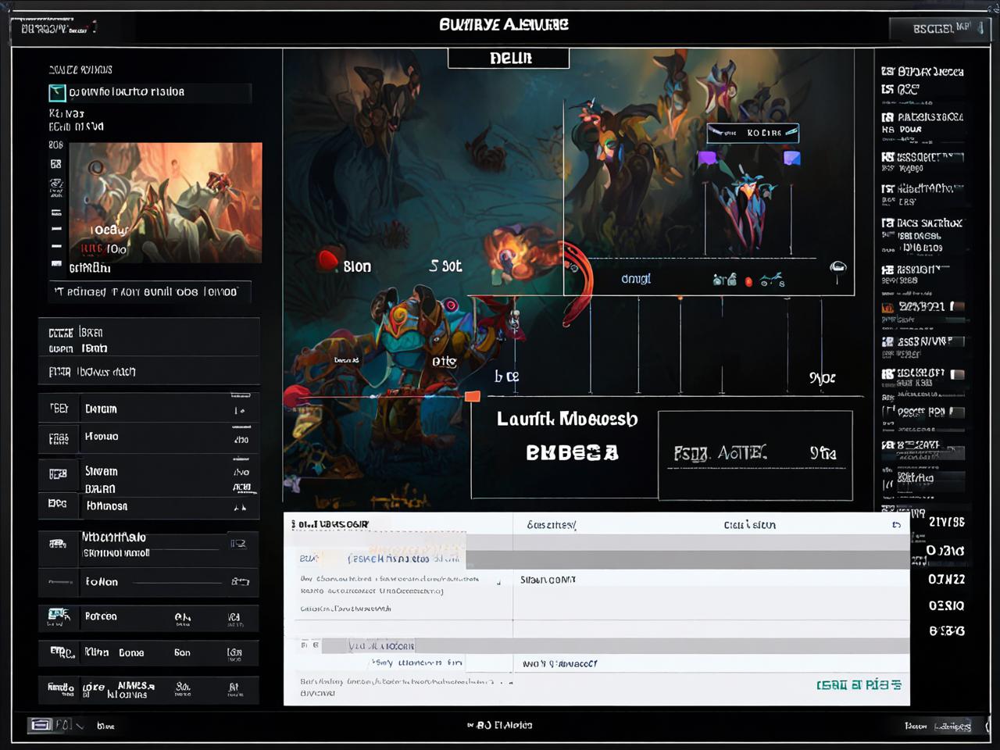The width and height of the screenshot is (1000, 750).
Task: Select the 'Porcea' row in left list
Action: 149,617
